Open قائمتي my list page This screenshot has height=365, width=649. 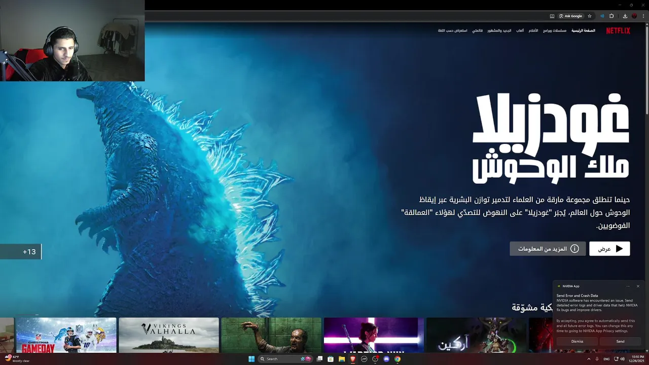[477, 30]
